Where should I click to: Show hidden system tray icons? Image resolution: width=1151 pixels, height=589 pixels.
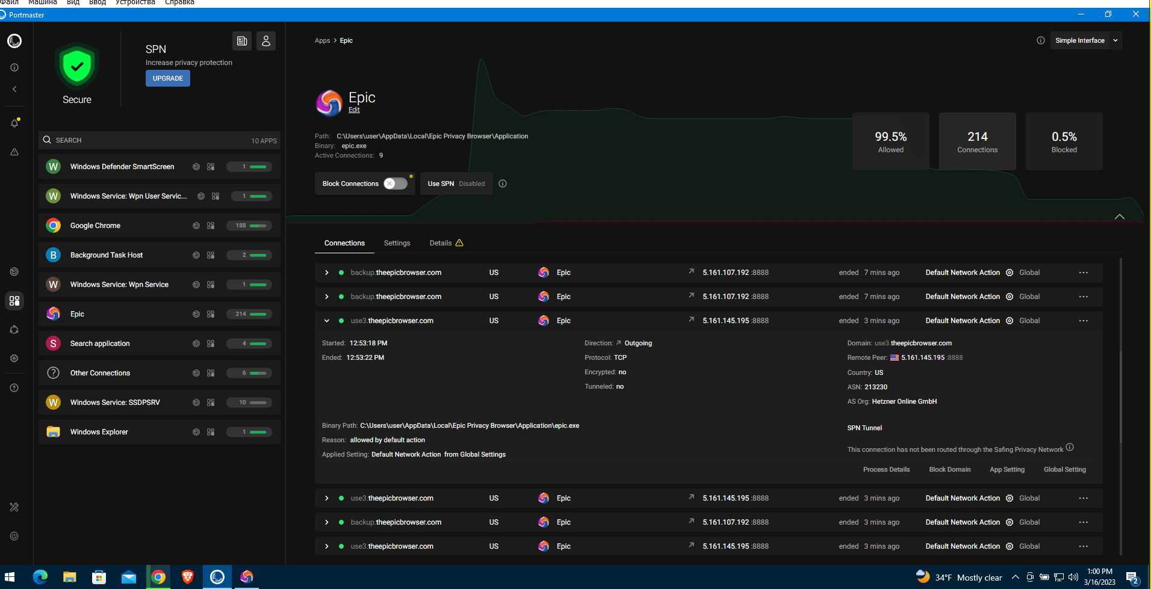coord(1016,578)
